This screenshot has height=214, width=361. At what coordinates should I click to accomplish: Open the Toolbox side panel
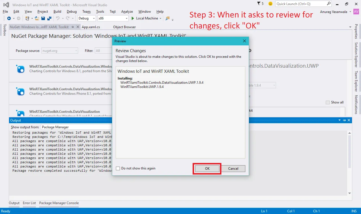point(4,30)
